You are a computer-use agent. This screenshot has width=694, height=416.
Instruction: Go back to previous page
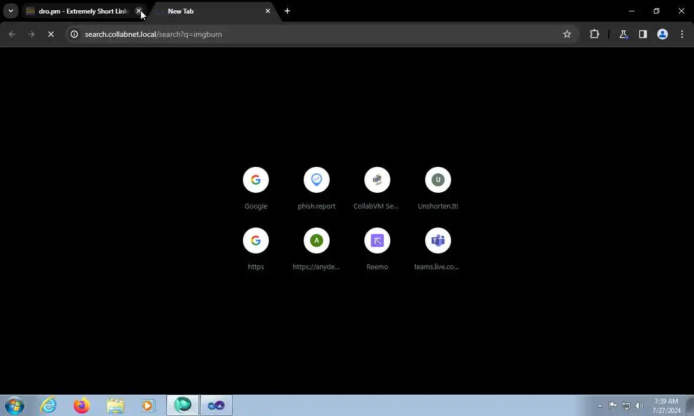point(12,34)
